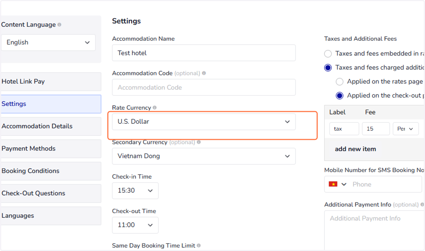Click the fee value field showing 15

coord(376,129)
